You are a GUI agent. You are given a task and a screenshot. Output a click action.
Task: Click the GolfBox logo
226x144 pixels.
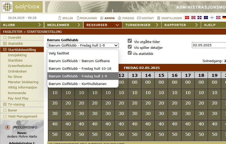pos(22,7)
